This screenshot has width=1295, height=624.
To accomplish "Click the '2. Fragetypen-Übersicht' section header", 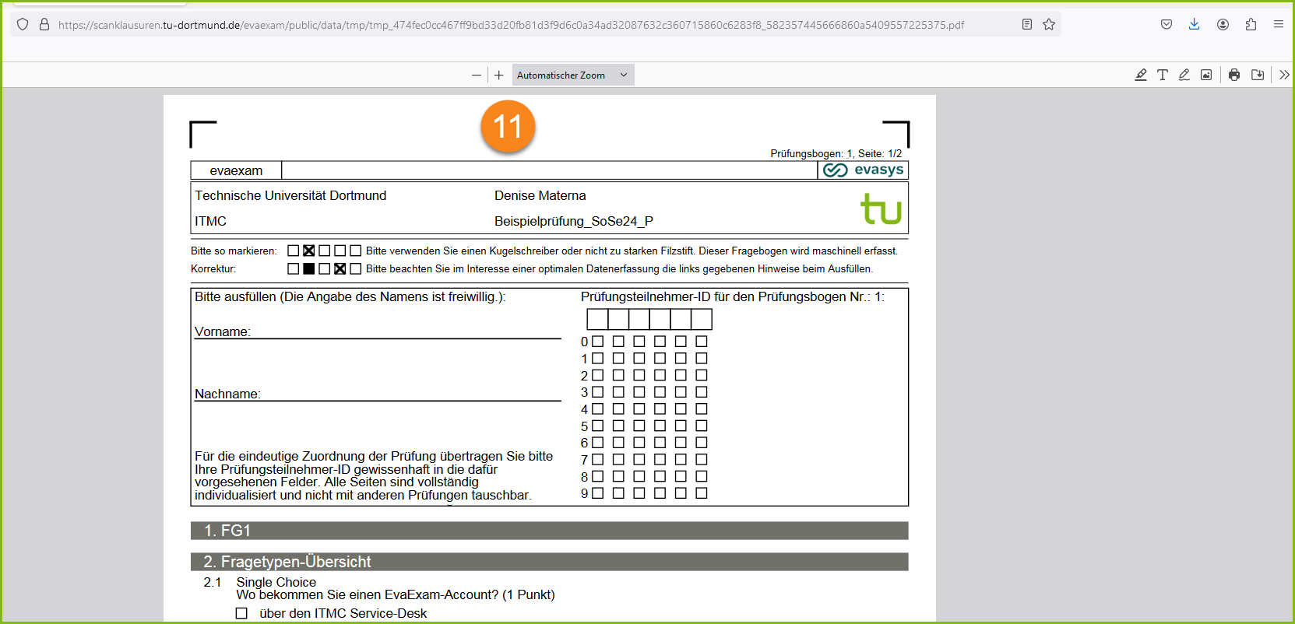I will click(550, 562).
